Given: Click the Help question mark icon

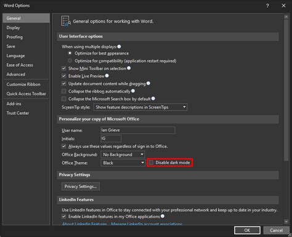Looking at the screenshot, I should point(267,6).
